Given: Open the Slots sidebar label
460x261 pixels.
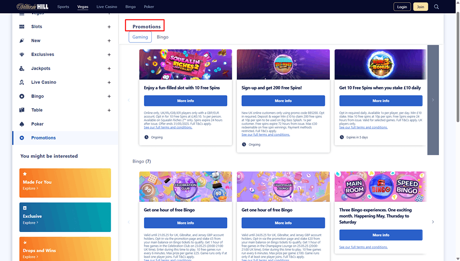Looking at the screenshot, I should pos(37,27).
